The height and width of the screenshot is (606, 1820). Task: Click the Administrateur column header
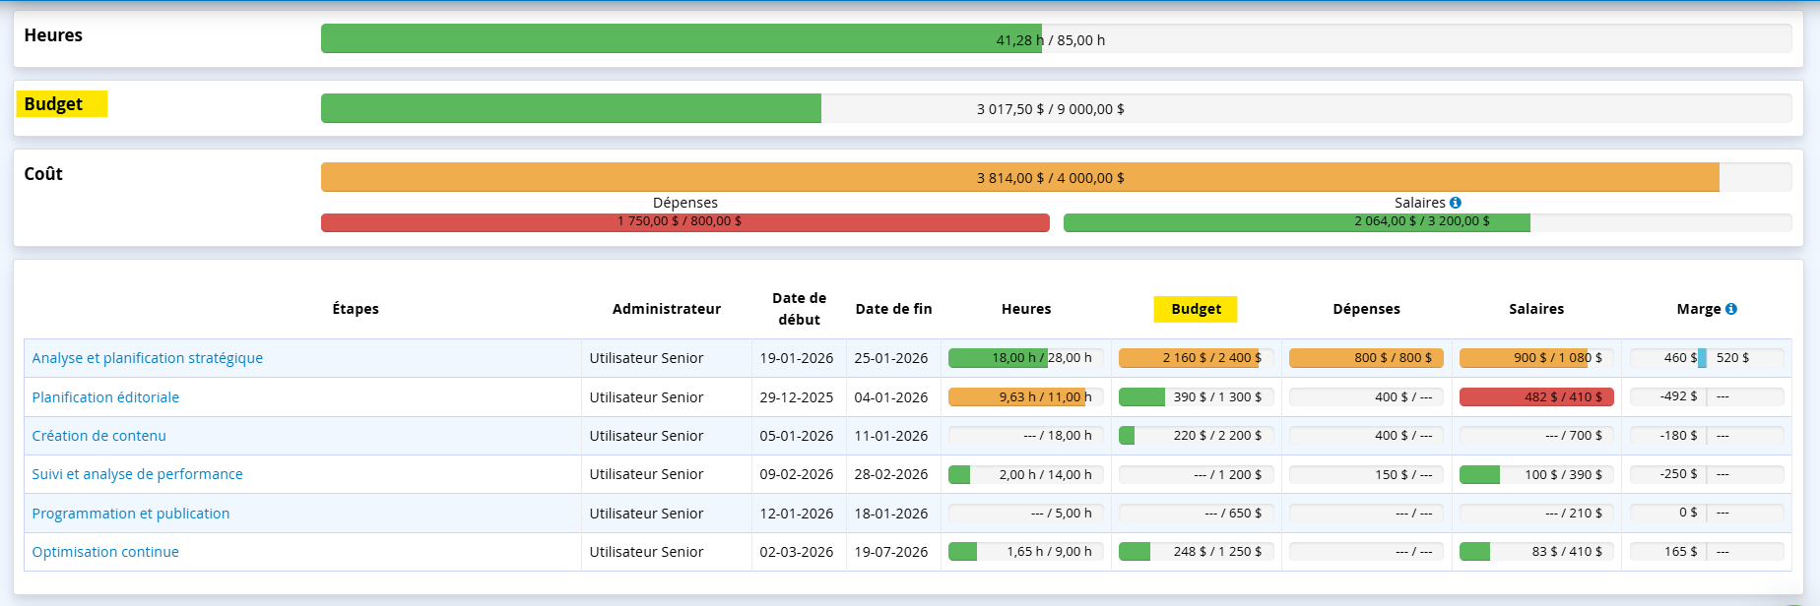(666, 309)
